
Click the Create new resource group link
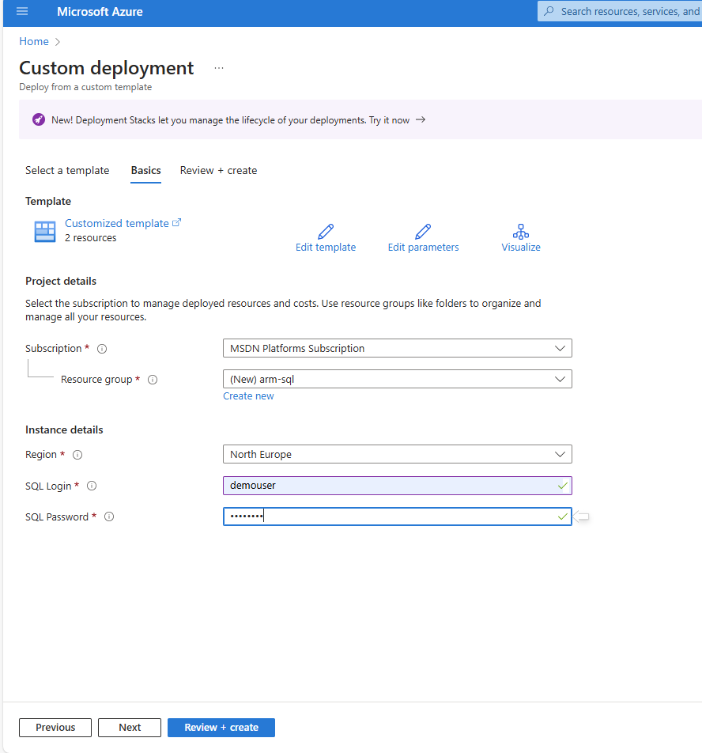coord(248,396)
